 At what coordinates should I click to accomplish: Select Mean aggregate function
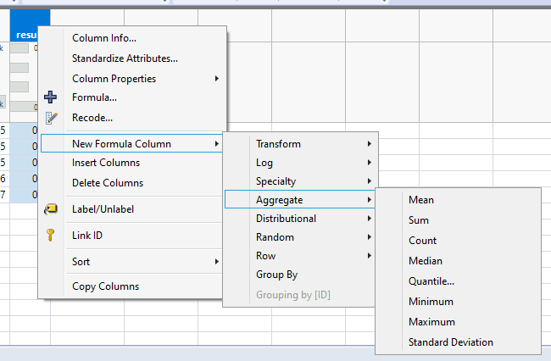(420, 200)
